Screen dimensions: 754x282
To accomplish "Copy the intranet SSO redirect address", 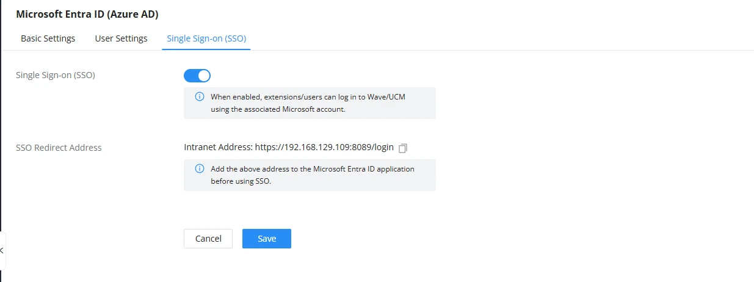I will tap(402, 148).
